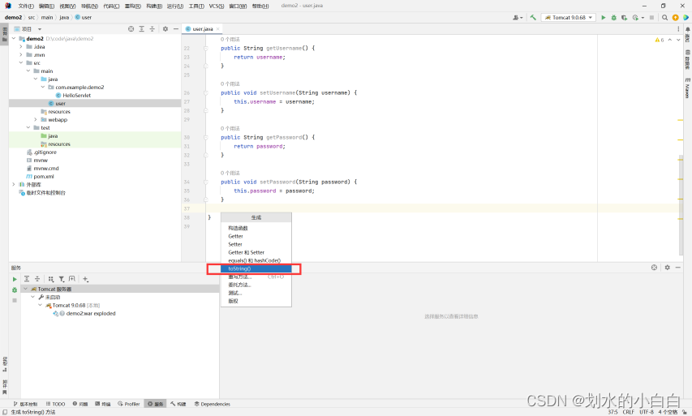Viewport: 692px width, 416px height.
Task: Open the 版本控制 tool window button
Action: [x=25, y=404]
